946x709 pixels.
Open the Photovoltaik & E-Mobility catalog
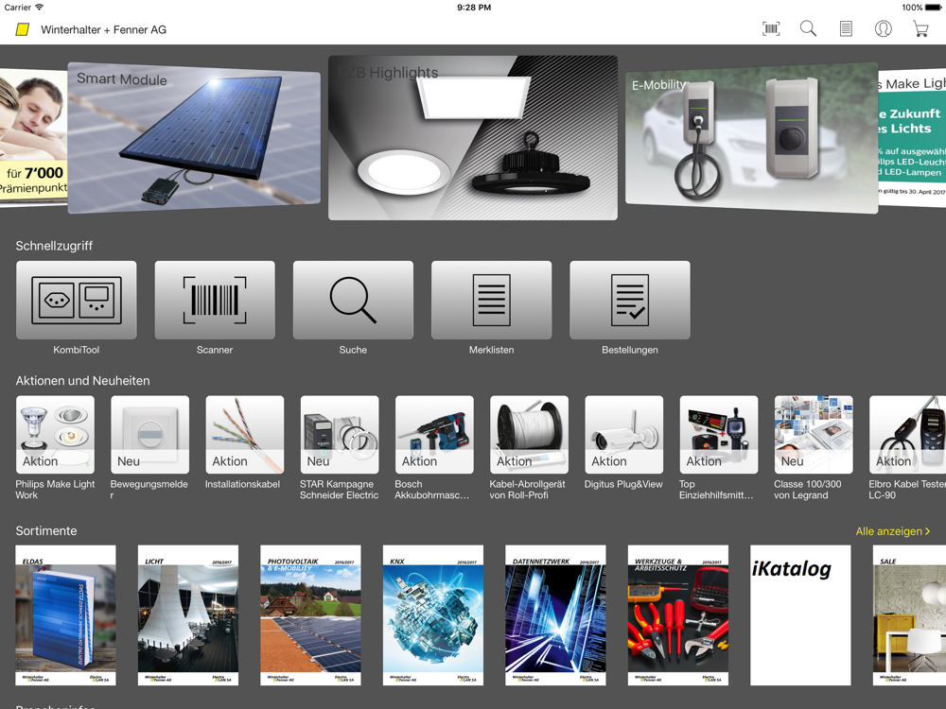click(310, 615)
